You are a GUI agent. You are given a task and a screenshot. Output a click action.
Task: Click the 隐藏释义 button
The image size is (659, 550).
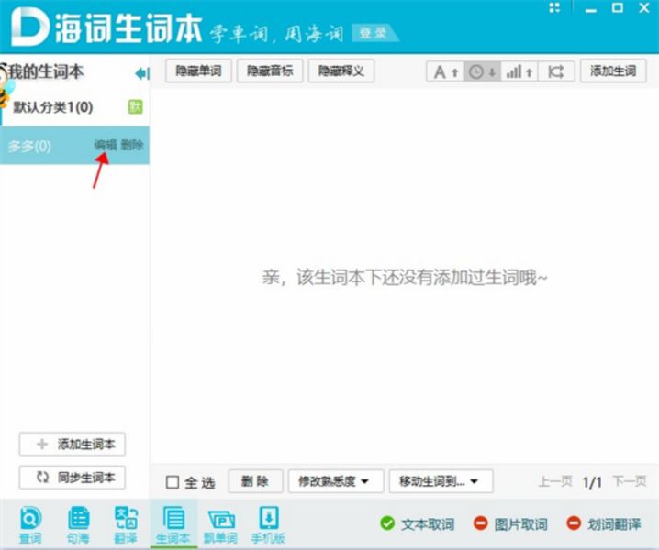tap(341, 71)
